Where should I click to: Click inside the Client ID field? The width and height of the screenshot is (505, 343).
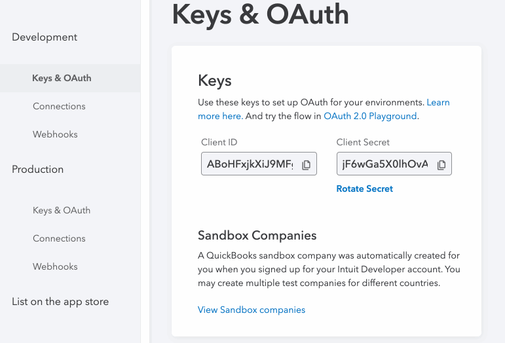tap(249, 165)
